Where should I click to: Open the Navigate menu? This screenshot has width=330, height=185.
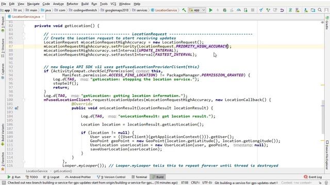click(x=33, y=4)
